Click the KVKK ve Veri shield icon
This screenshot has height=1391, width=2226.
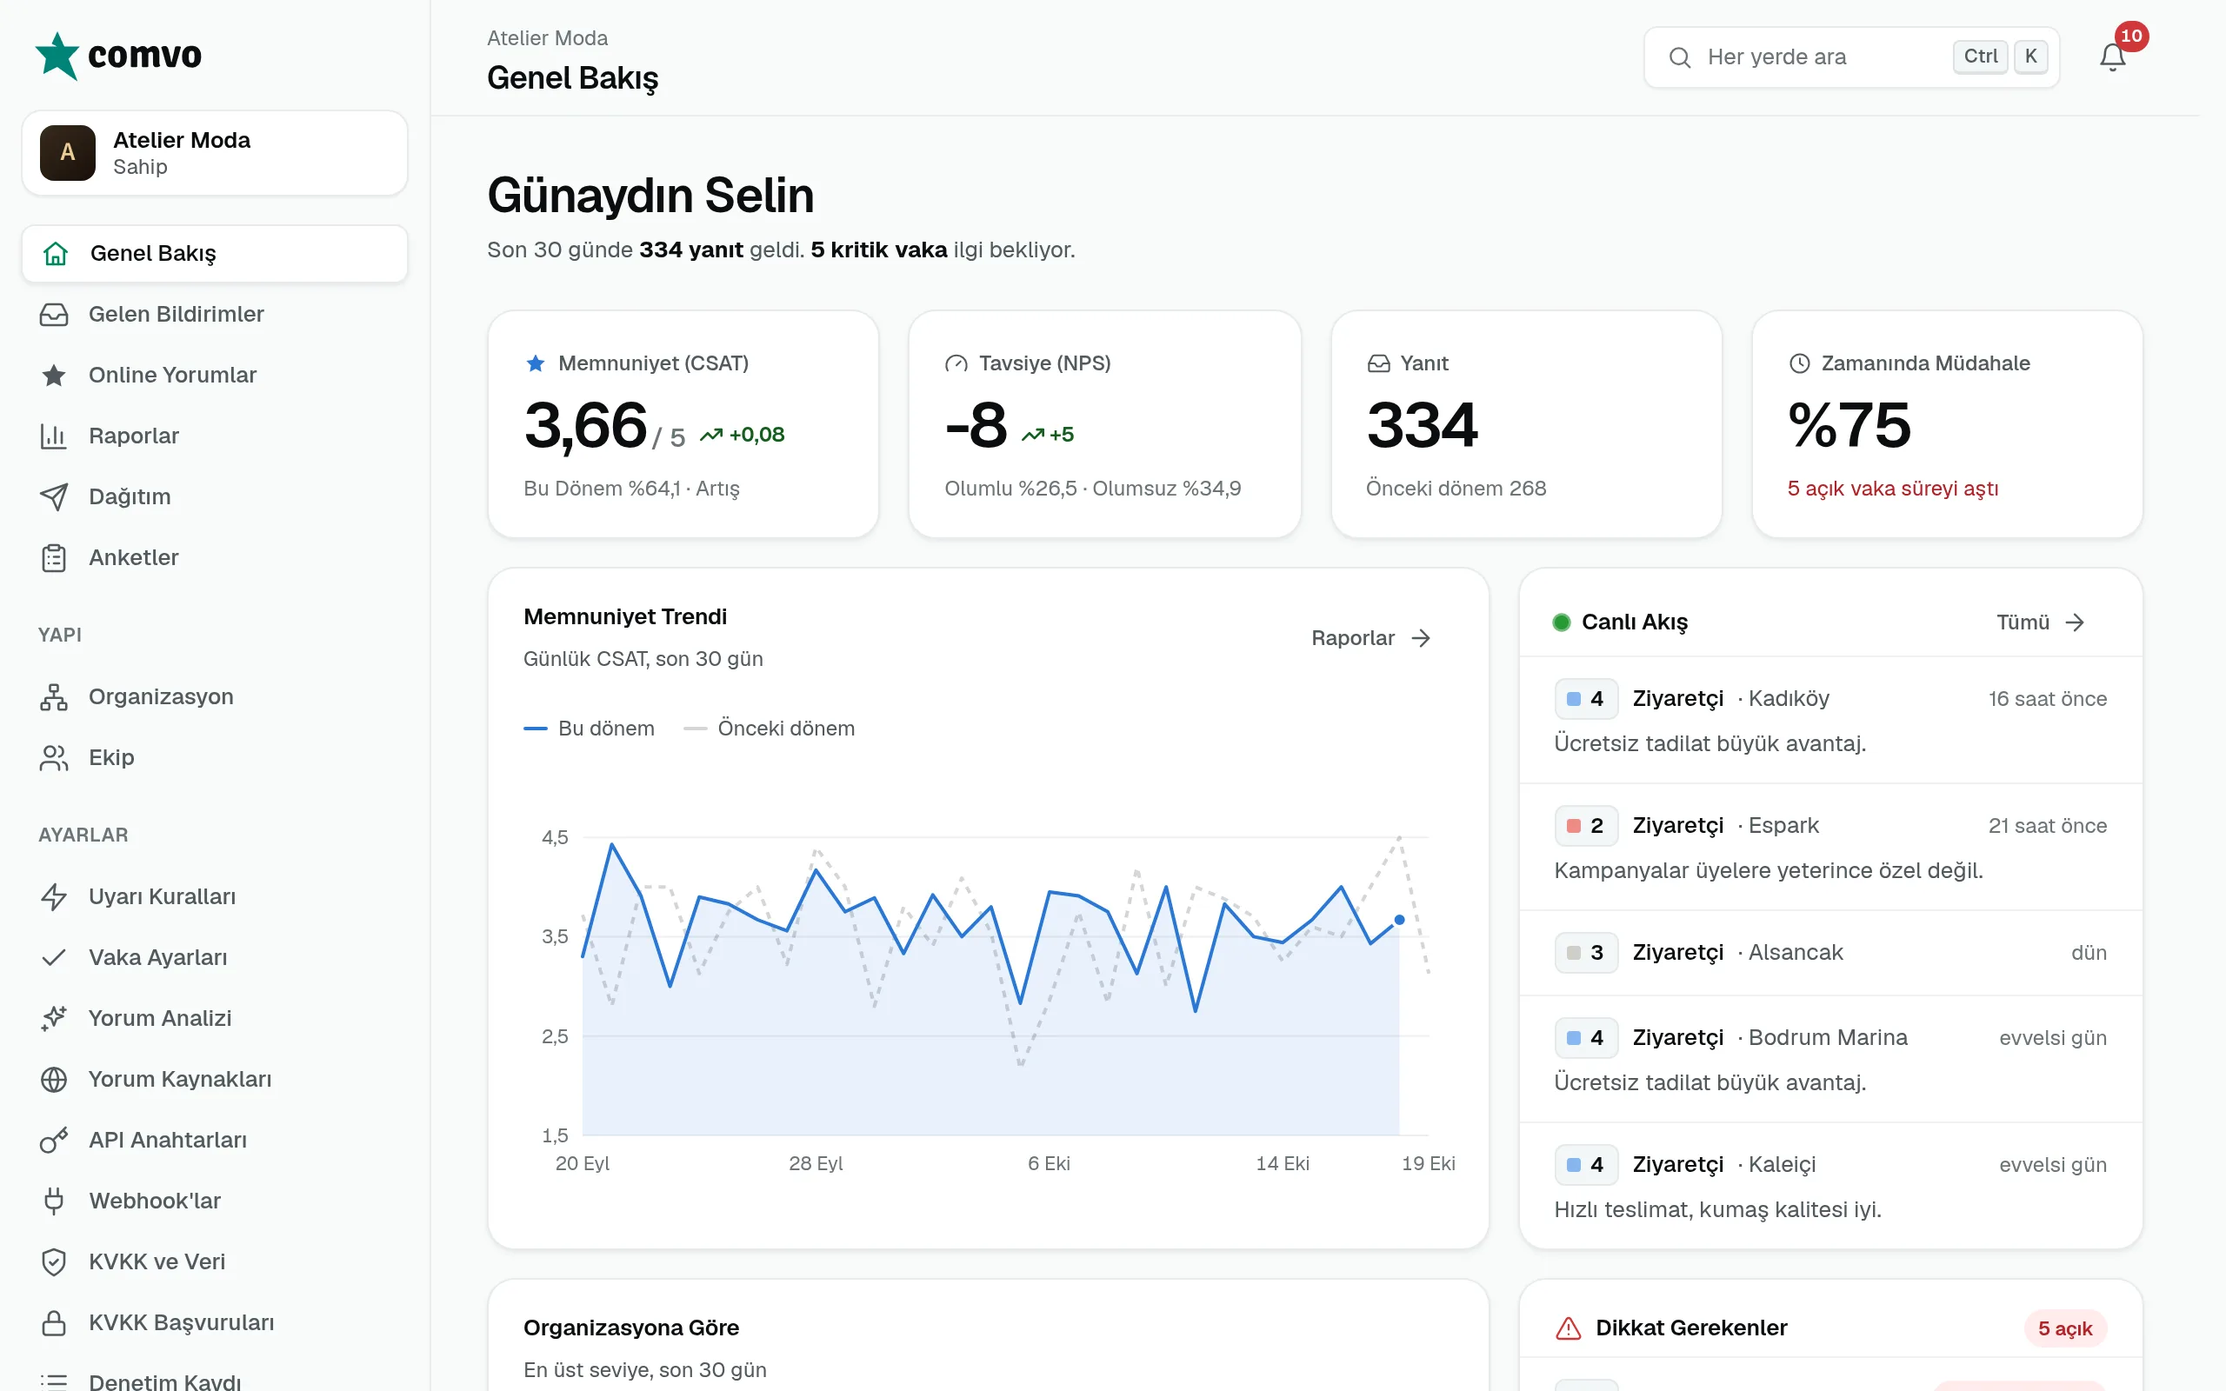[53, 1261]
